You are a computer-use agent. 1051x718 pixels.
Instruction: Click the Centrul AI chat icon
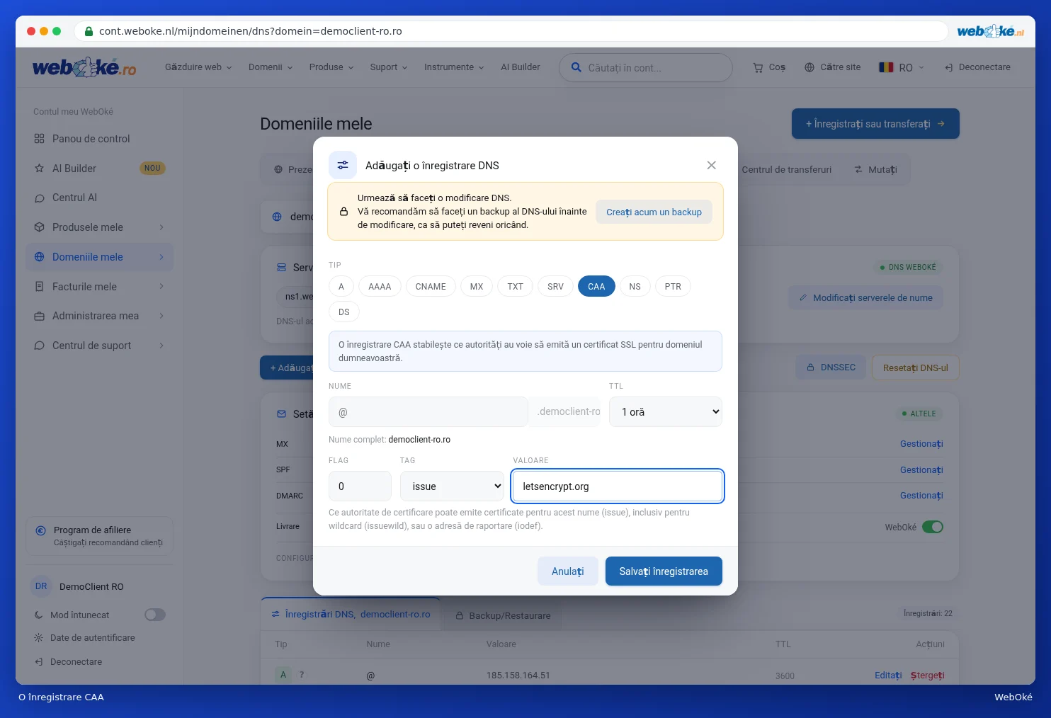coord(39,198)
